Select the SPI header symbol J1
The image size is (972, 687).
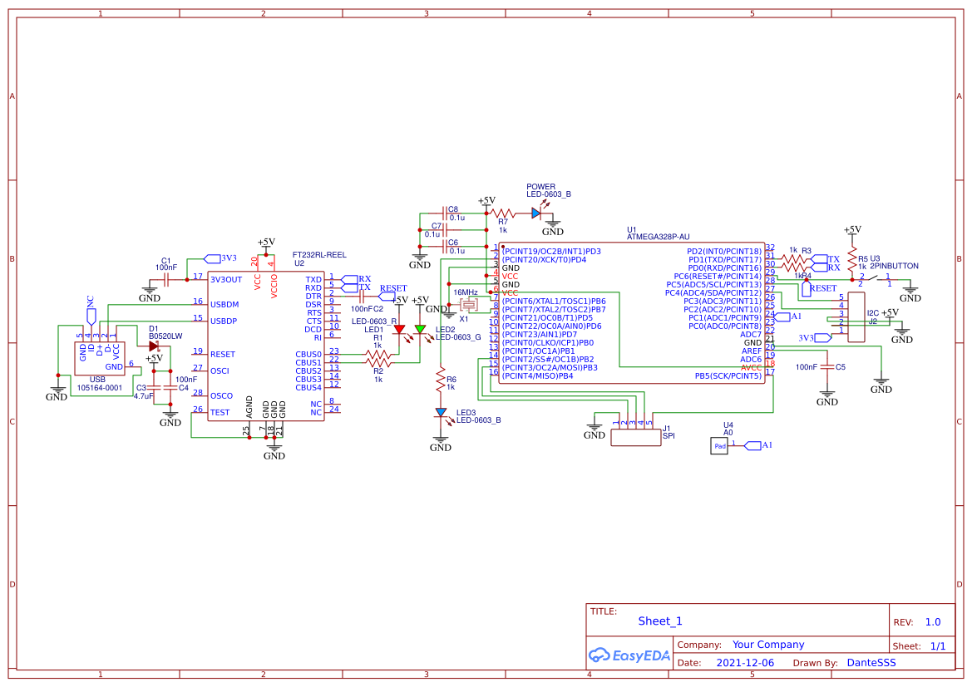pos(636,436)
